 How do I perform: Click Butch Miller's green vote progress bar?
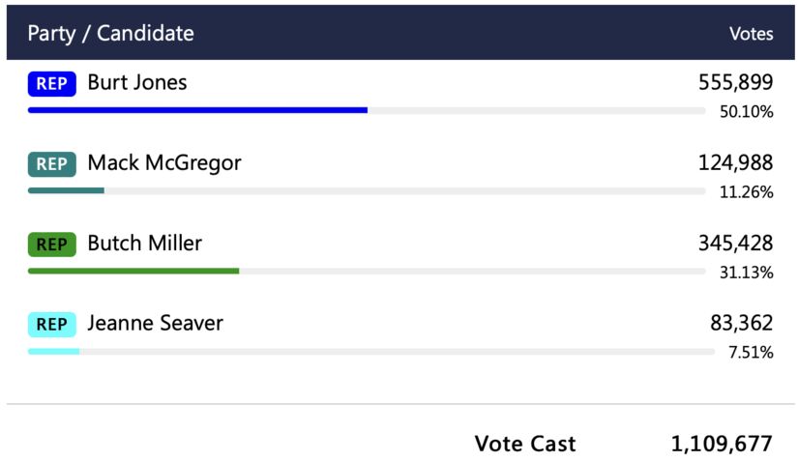tap(133, 271)
